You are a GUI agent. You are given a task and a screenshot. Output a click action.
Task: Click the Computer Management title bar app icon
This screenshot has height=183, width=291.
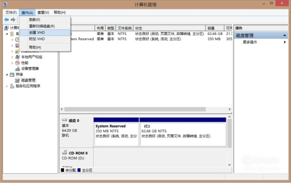(5, 4)
